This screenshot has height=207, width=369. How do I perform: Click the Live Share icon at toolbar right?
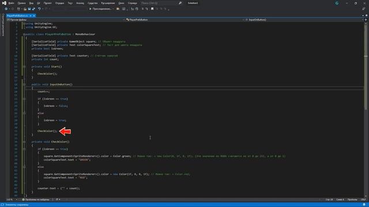(x=363, y=9)
